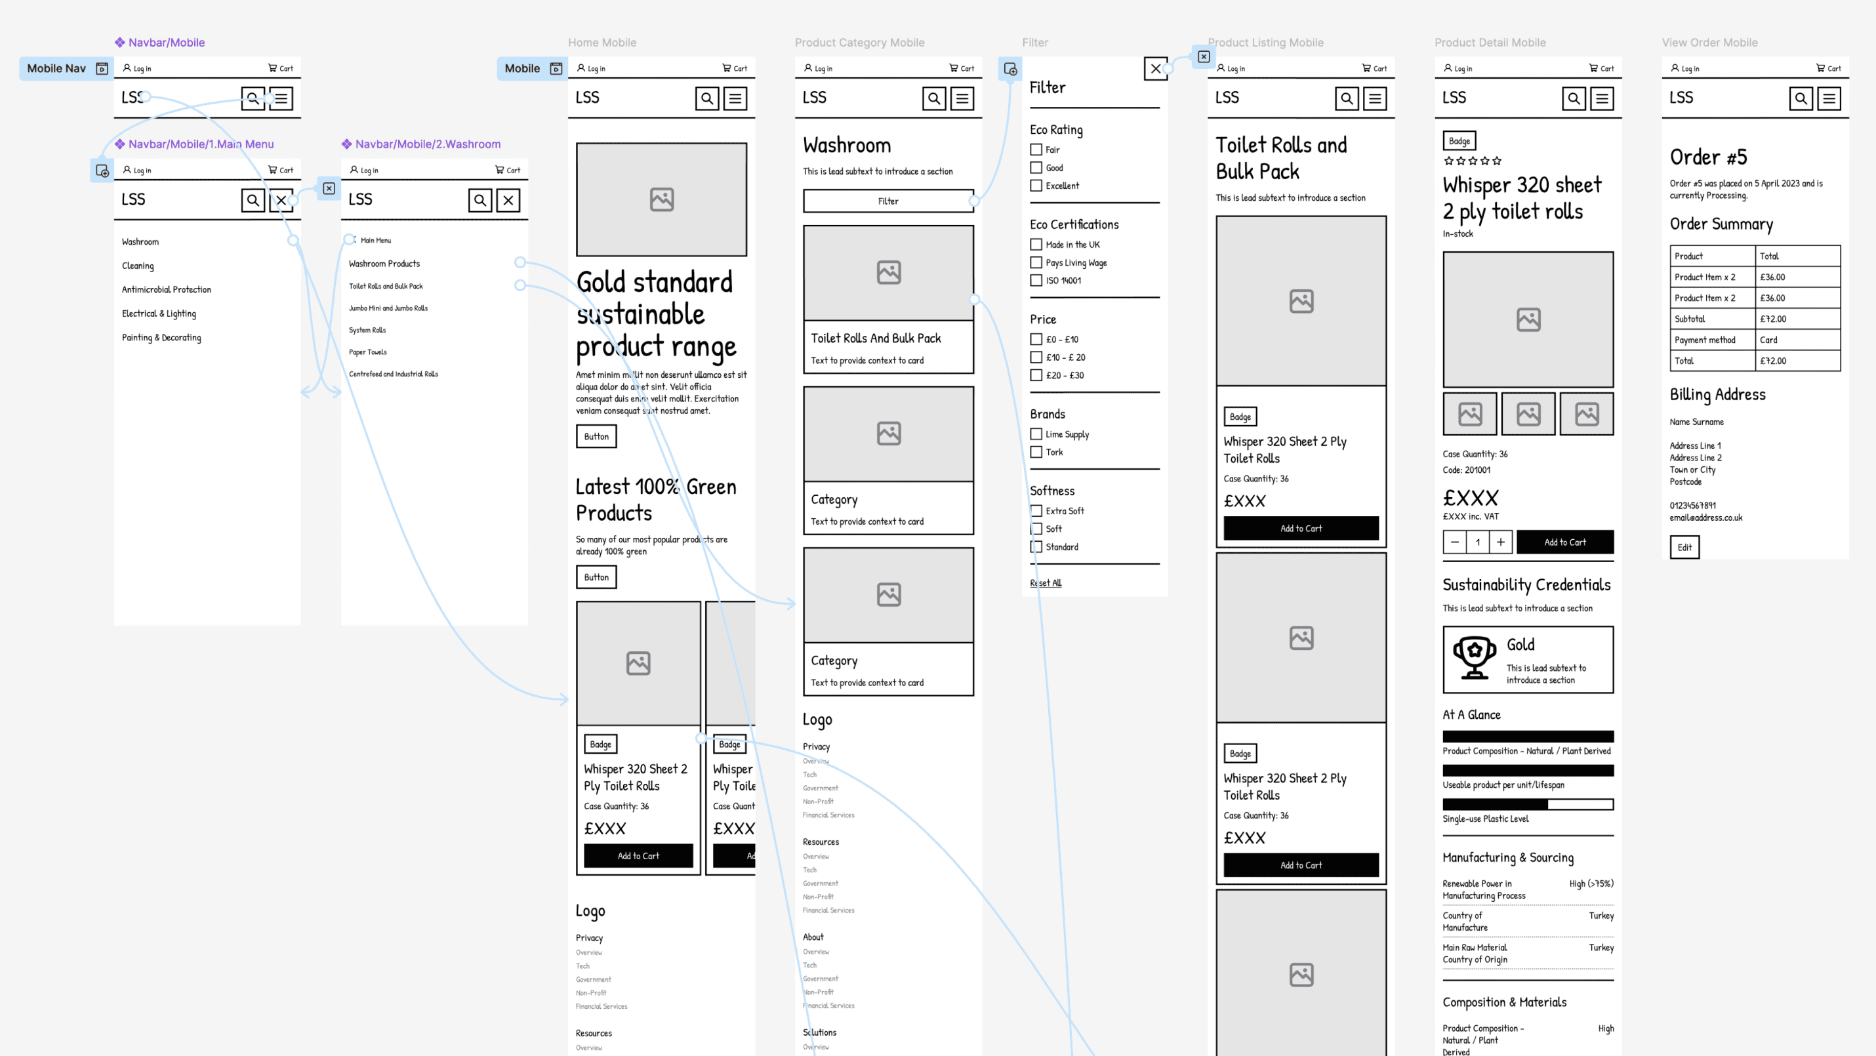Image resolution: width=1876 pixels, height=1056 pixels.
Task: Click the play icon beside Mobile Nav flow label
Action: pyautogui.click(x=102, y=68)
